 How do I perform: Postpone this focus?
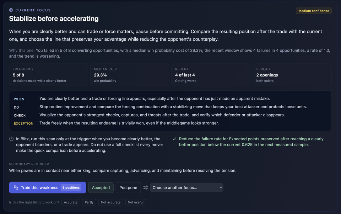coord(128,187)
